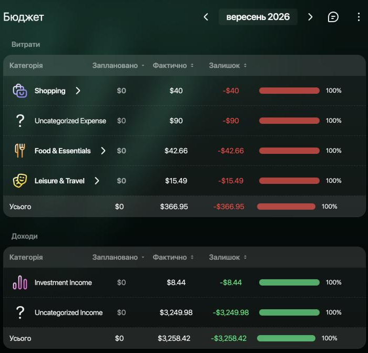
Task: Edit Uncategorized Income planned amount $0
Action: 121,312
